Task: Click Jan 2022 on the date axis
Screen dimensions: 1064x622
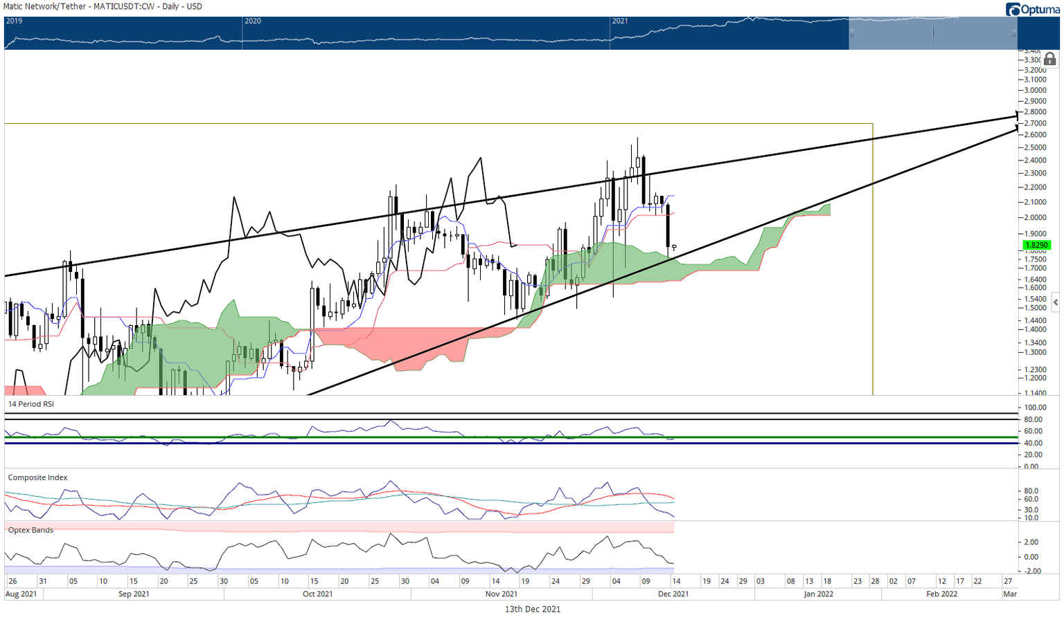Action: pyautogui.click(x=818, y=594)
